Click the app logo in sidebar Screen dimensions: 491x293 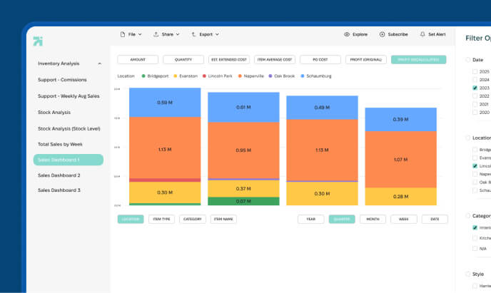(x=38, y=42)
